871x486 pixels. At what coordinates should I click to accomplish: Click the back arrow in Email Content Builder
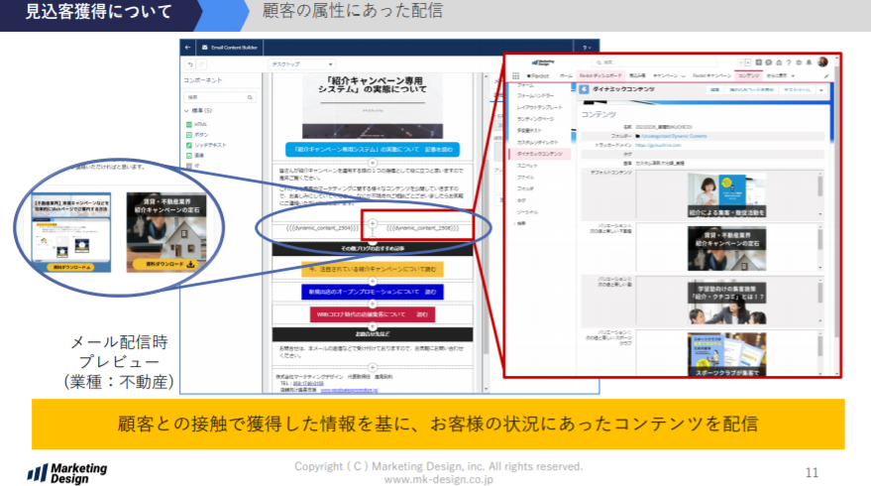(188, 47)
